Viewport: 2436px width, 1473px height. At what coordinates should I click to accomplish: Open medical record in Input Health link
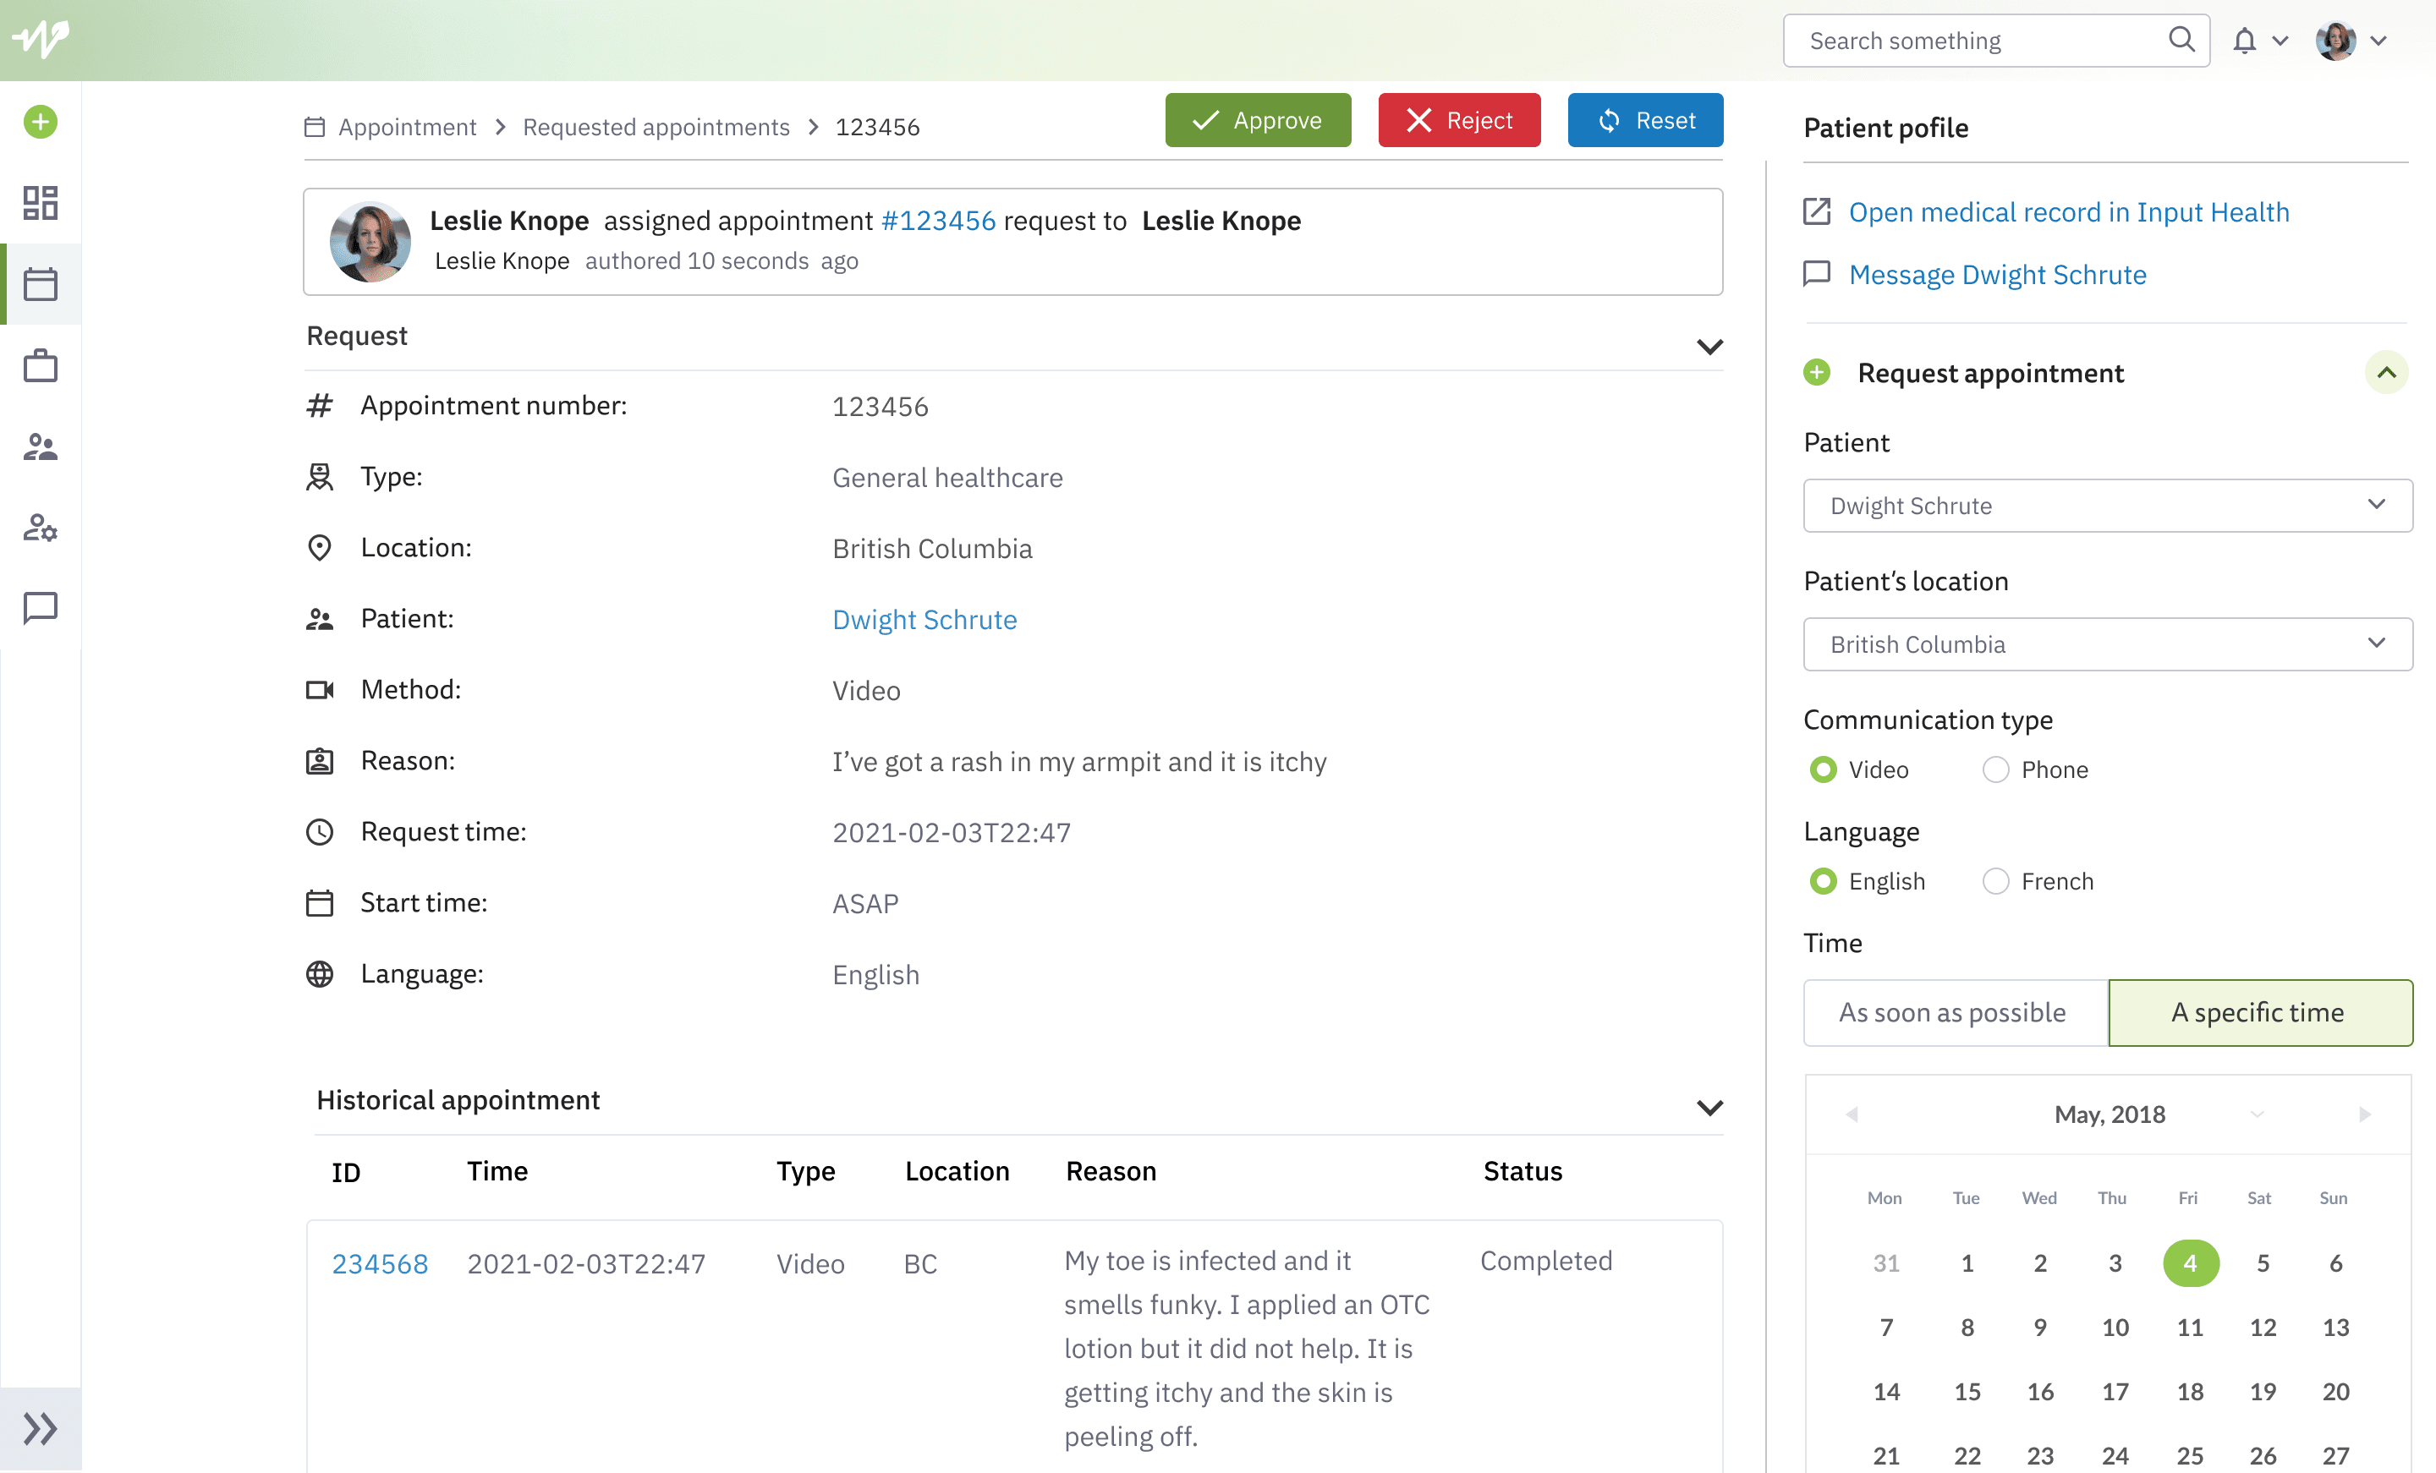(x=2068, y=211)
